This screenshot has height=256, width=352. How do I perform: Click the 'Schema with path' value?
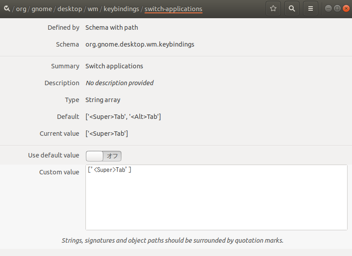pyautogui.click(x=112, y=28)
